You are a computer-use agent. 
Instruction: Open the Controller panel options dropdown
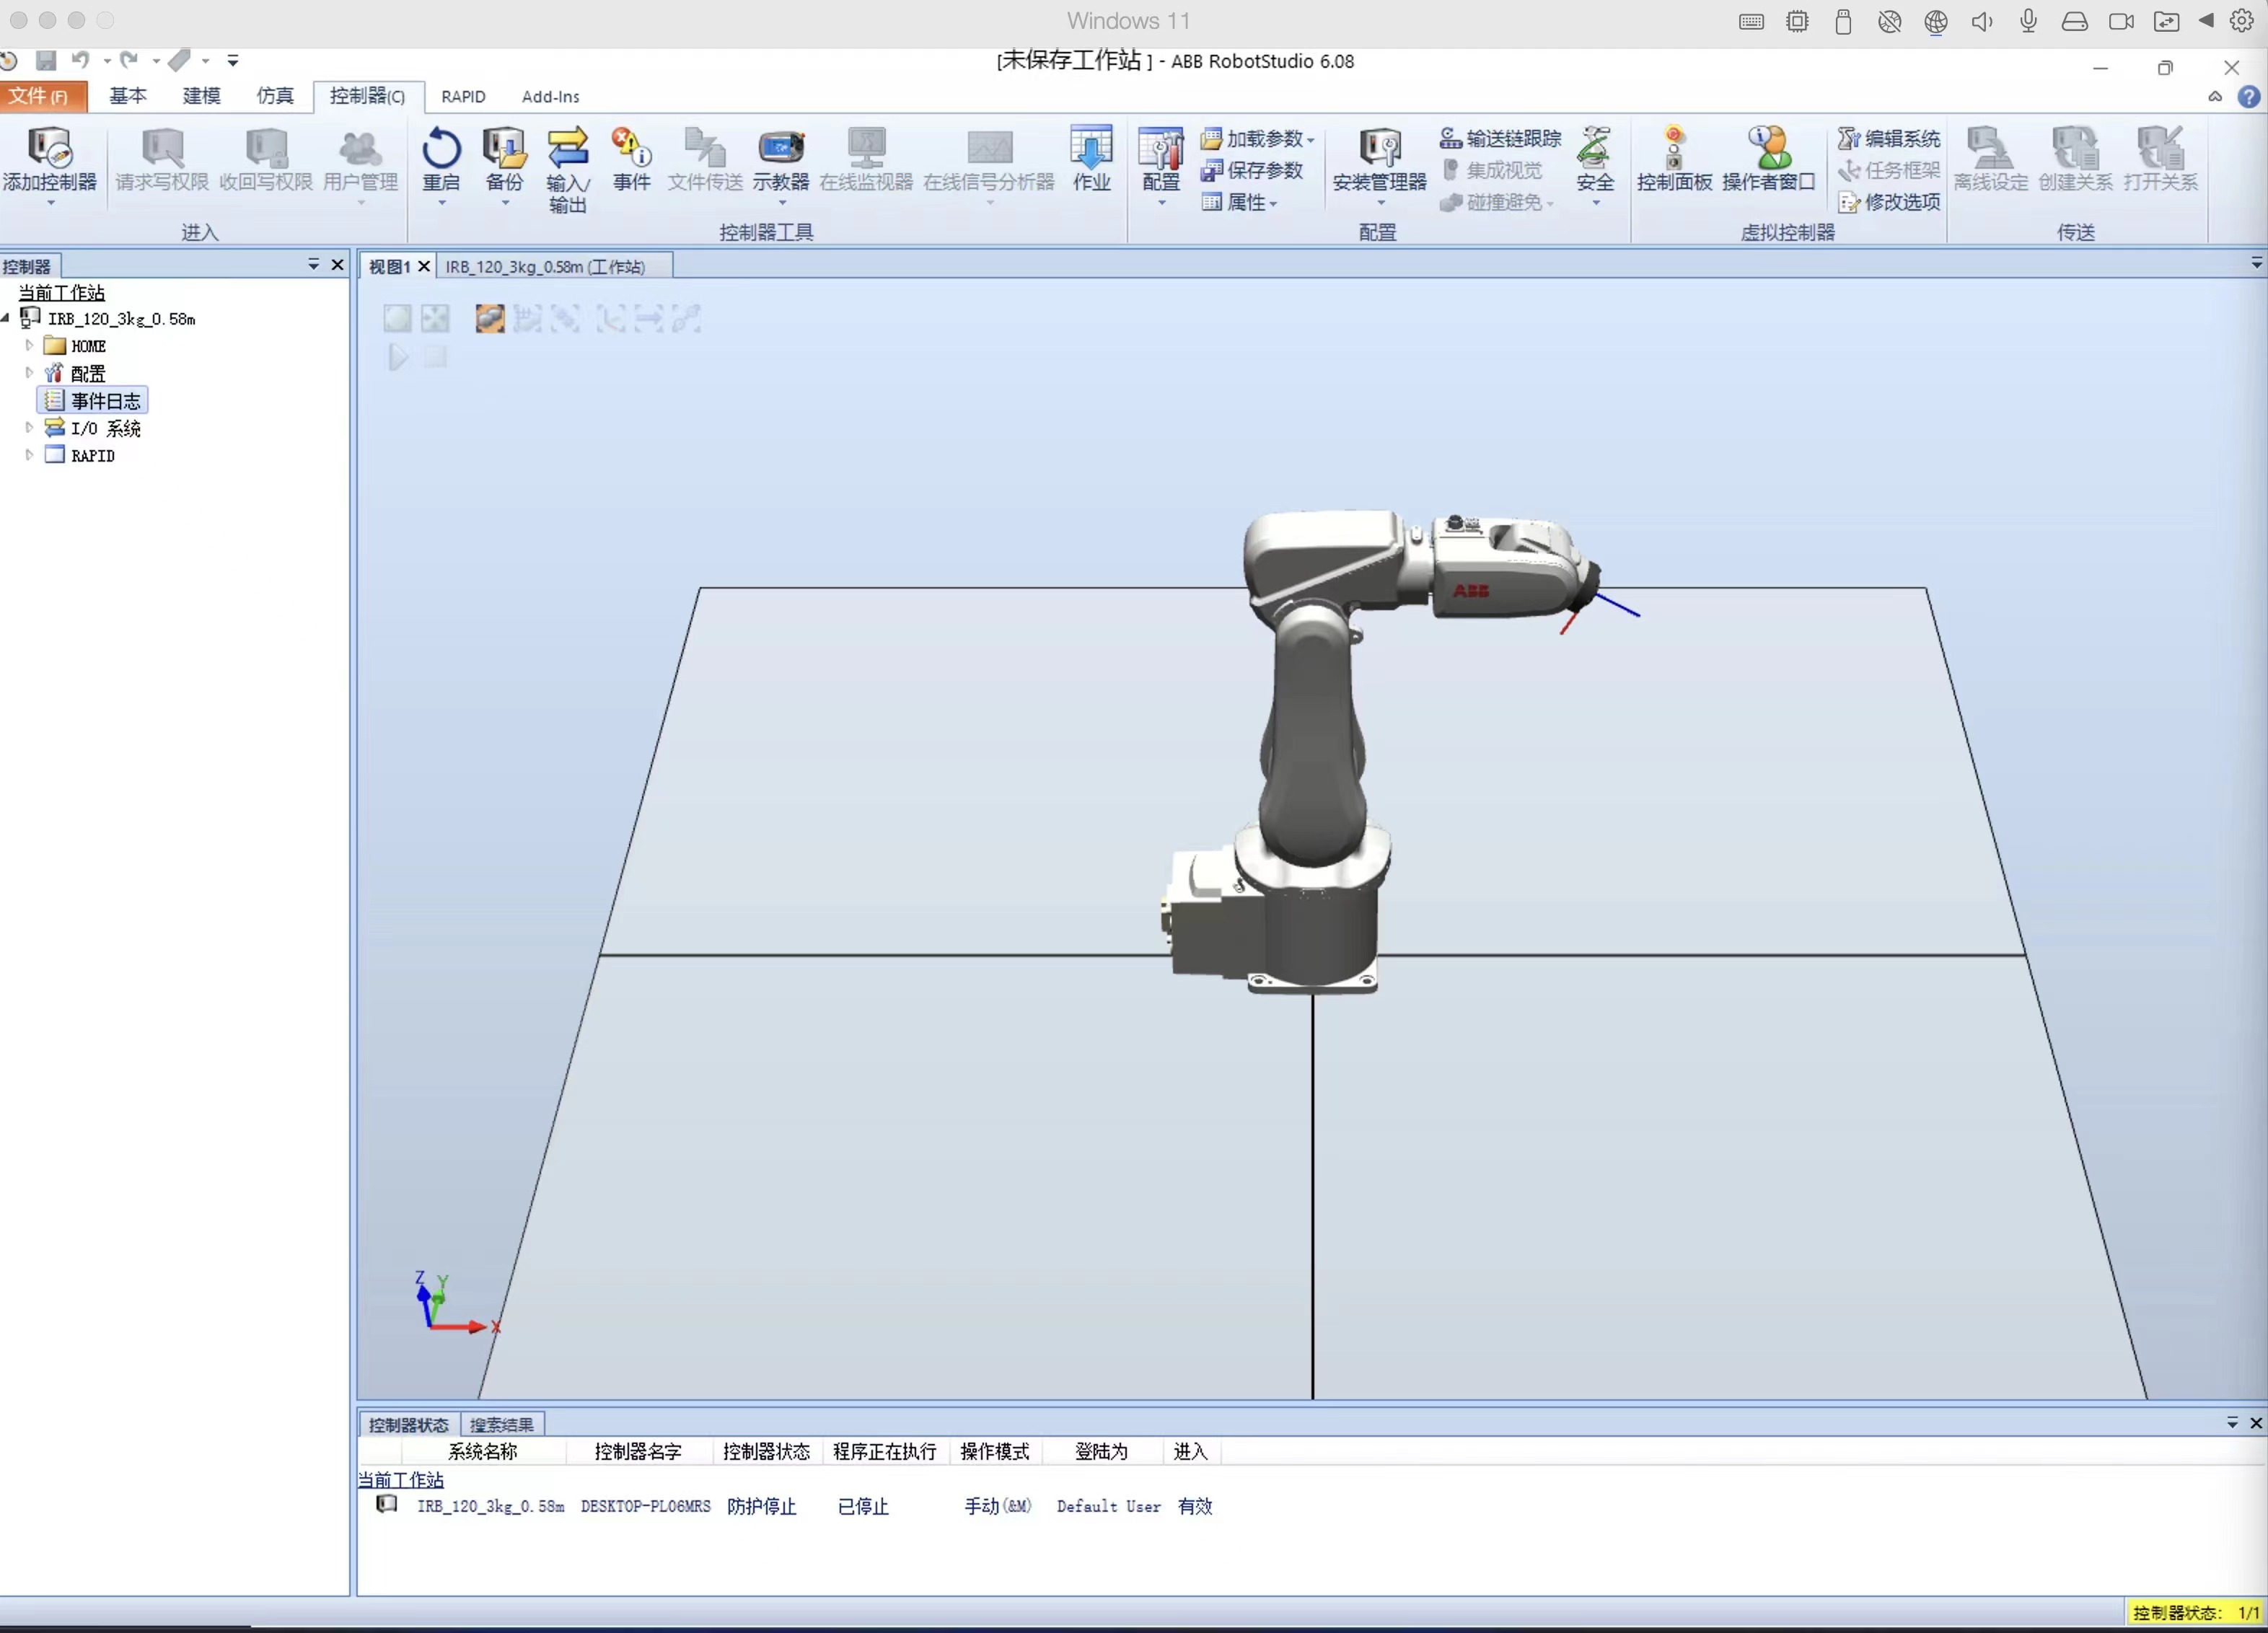(313, 264)
